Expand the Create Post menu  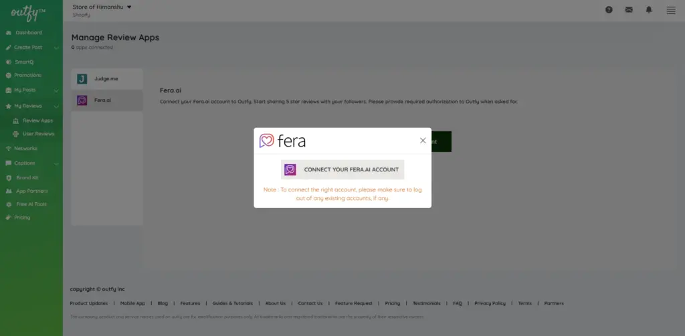click(x=56, y=48)
